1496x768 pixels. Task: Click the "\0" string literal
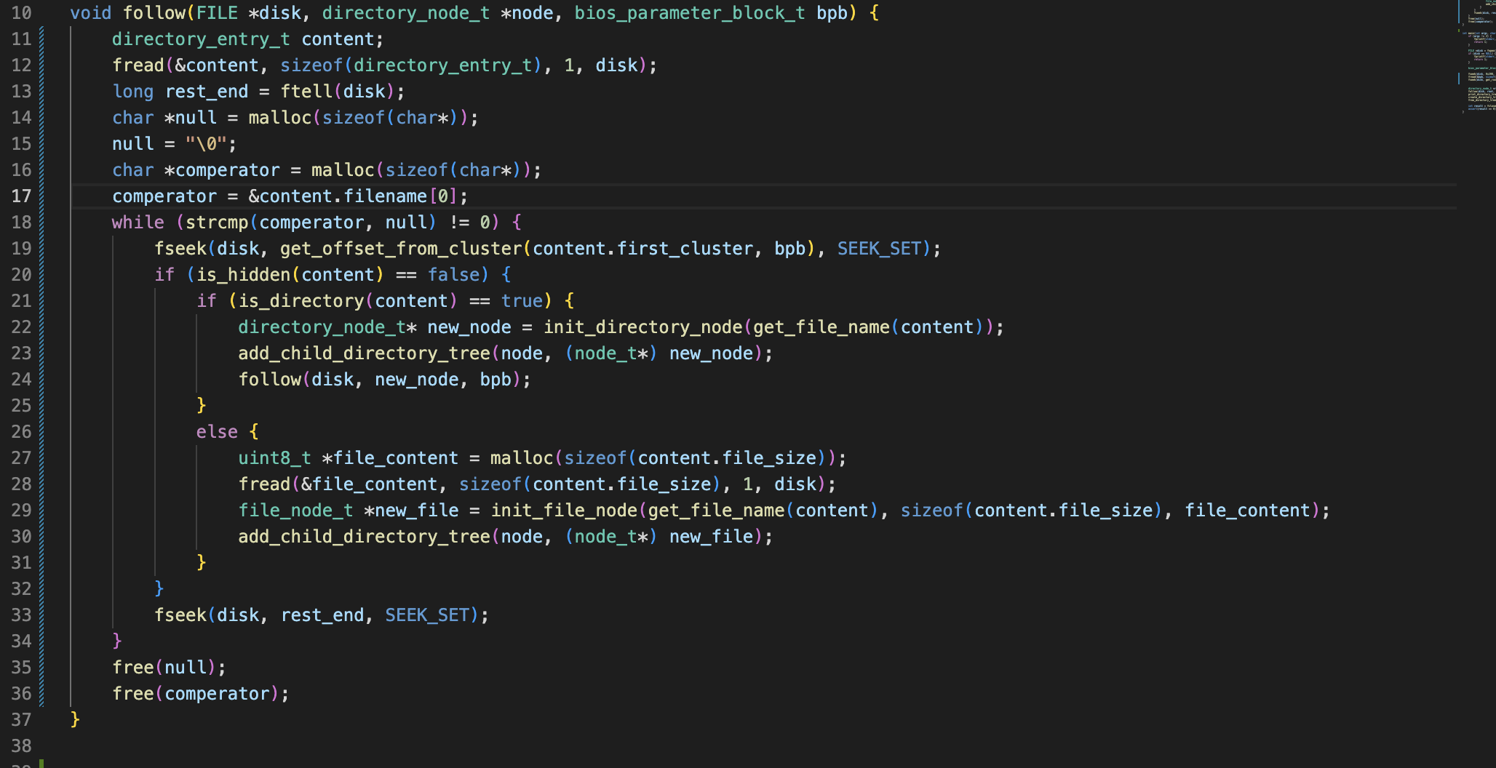206,144
